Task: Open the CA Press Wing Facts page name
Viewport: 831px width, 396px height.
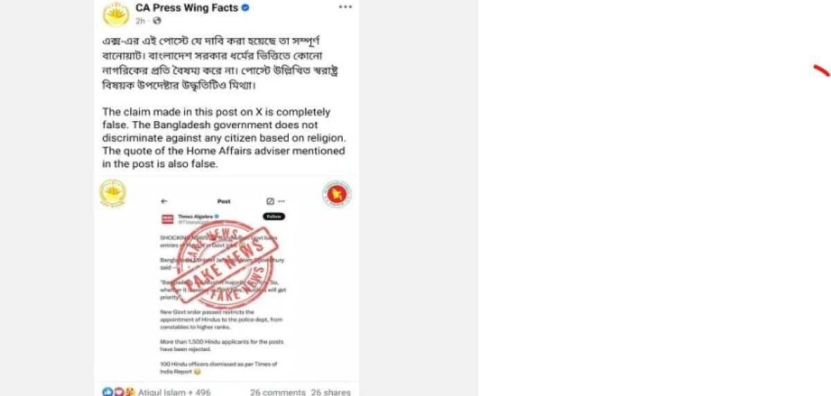Action: [187, 8]
